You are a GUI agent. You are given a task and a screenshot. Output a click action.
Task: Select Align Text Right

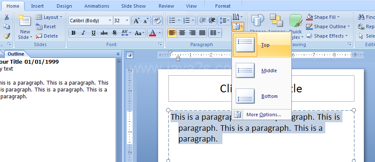[192, 33]
